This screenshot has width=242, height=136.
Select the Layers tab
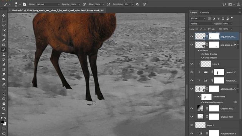193,12
